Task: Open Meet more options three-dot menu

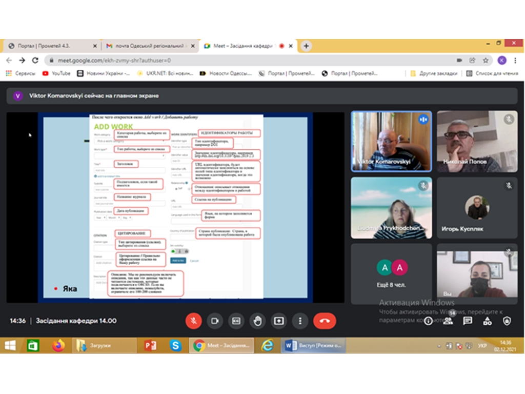Action: click(x=300, y=321)
